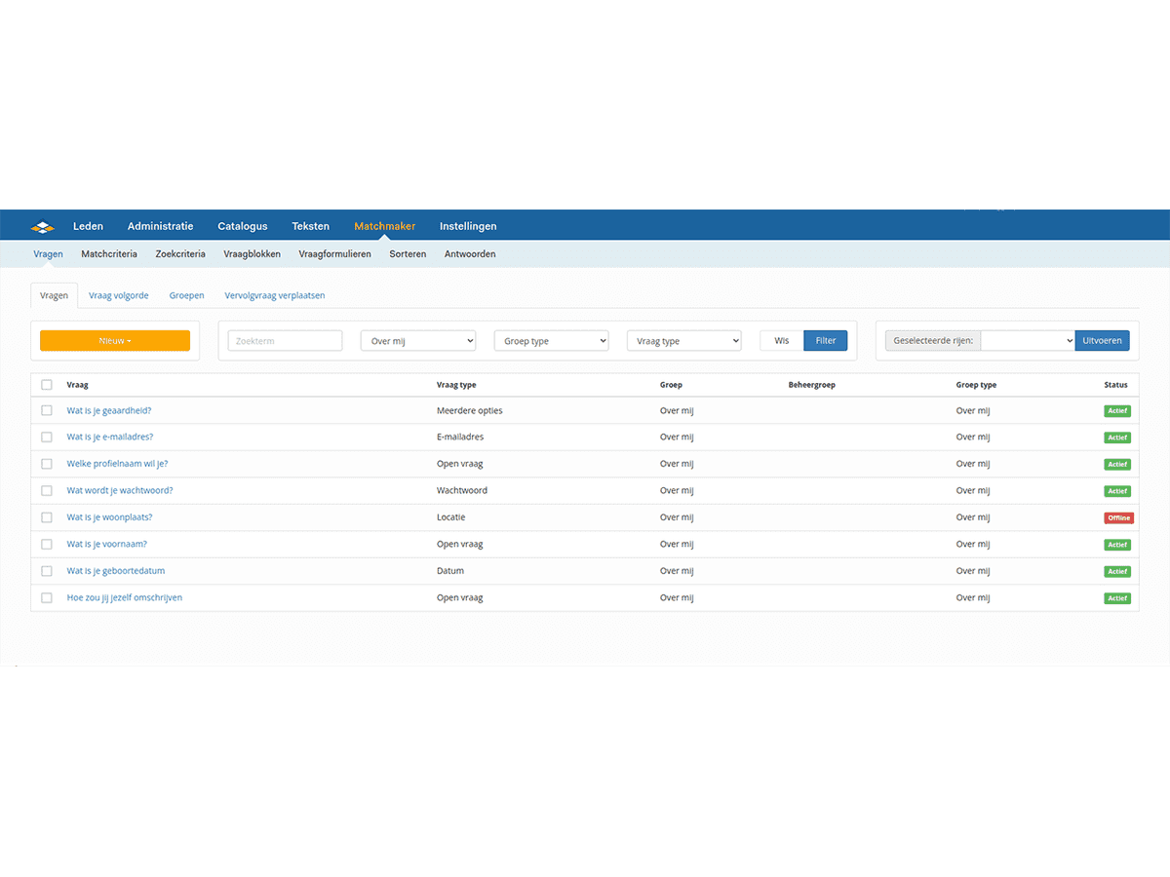
Task: Click the logo icon in navigation bar
Action: point(43,227)
